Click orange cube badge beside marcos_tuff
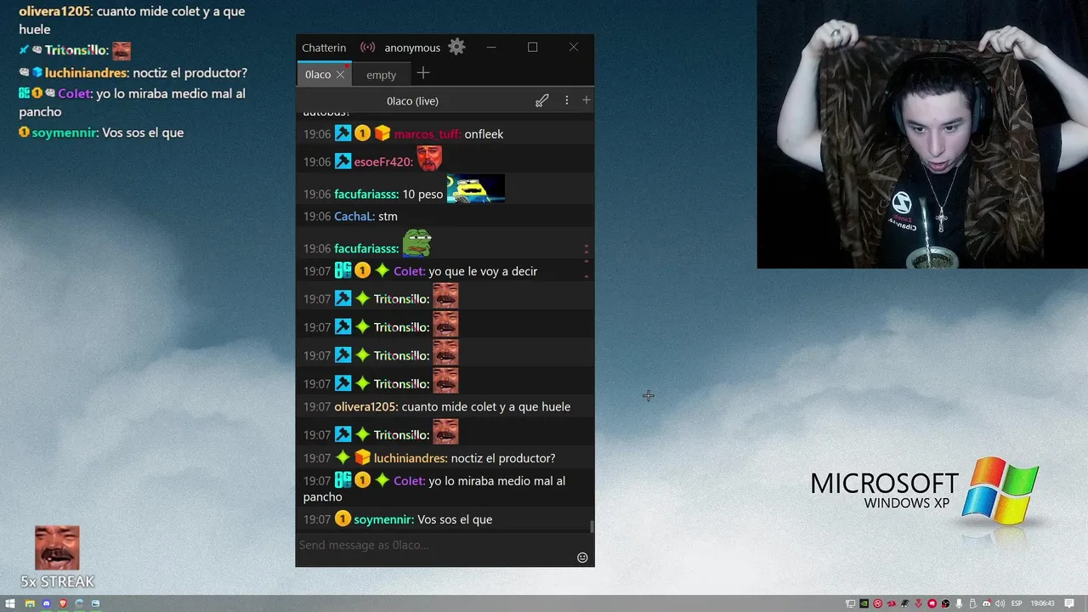This screenshot has width=1088, height=612. tap(382, 133)
